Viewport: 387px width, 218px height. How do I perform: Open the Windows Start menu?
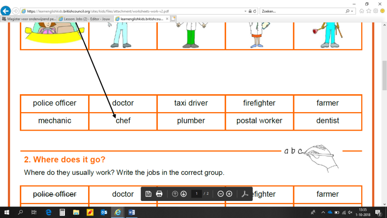pos(7,212)
